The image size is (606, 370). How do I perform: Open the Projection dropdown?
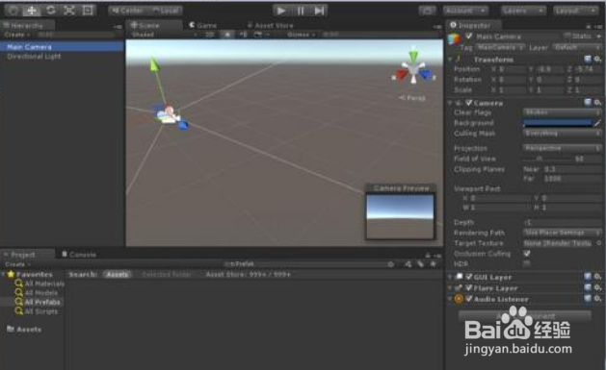[x=563, y=148]
